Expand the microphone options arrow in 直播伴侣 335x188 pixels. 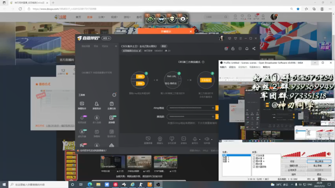tap(200, 140)
